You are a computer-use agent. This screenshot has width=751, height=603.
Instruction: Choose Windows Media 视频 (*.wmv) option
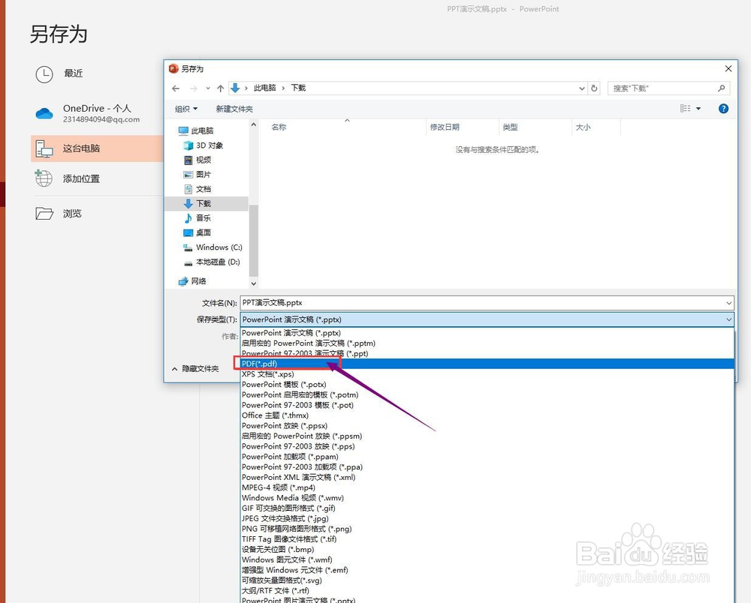[x=487, y=498]
